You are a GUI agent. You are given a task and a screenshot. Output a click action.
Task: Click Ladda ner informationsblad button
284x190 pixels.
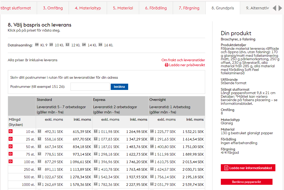tap(248, 168)
